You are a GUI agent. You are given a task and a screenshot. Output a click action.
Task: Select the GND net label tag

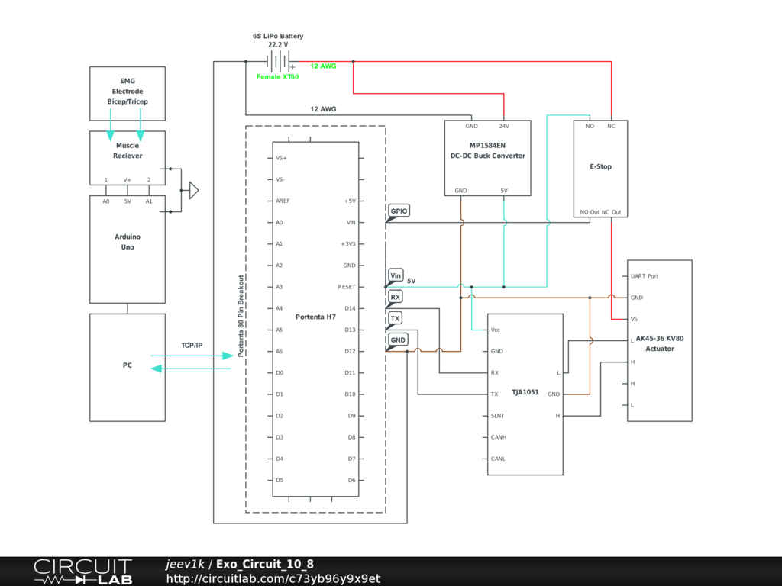398,340
